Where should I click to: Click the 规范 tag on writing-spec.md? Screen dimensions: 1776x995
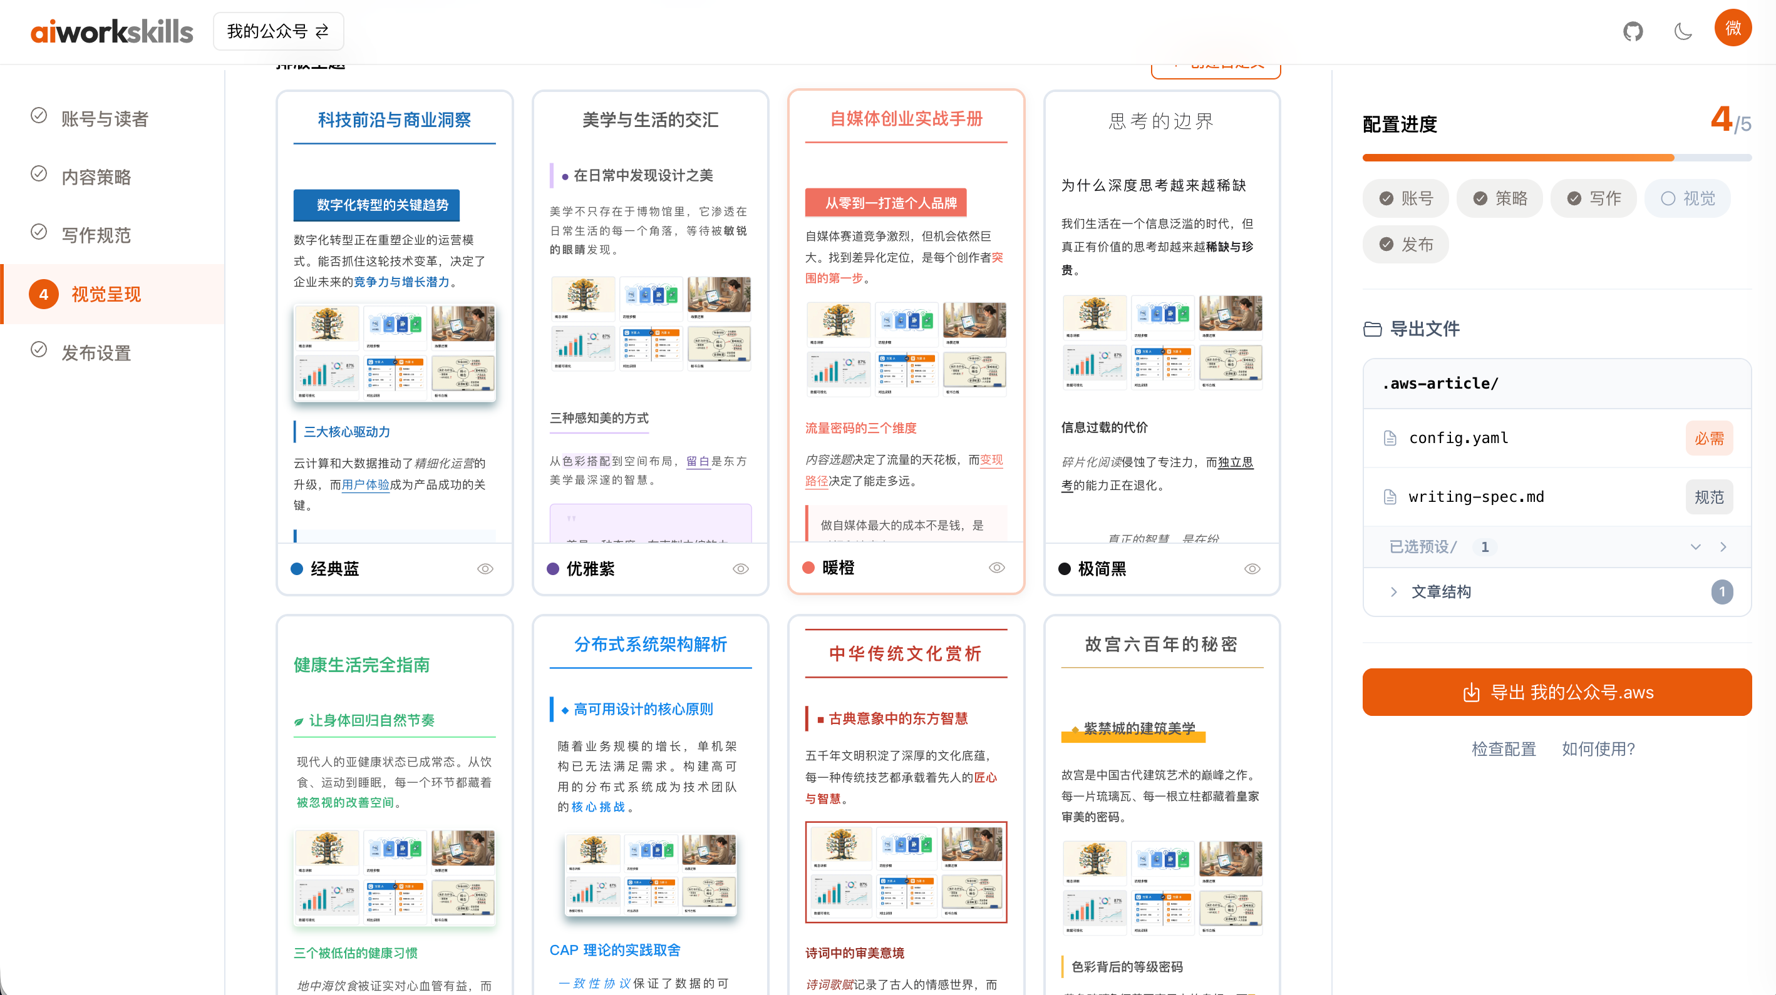(1709, 496)
